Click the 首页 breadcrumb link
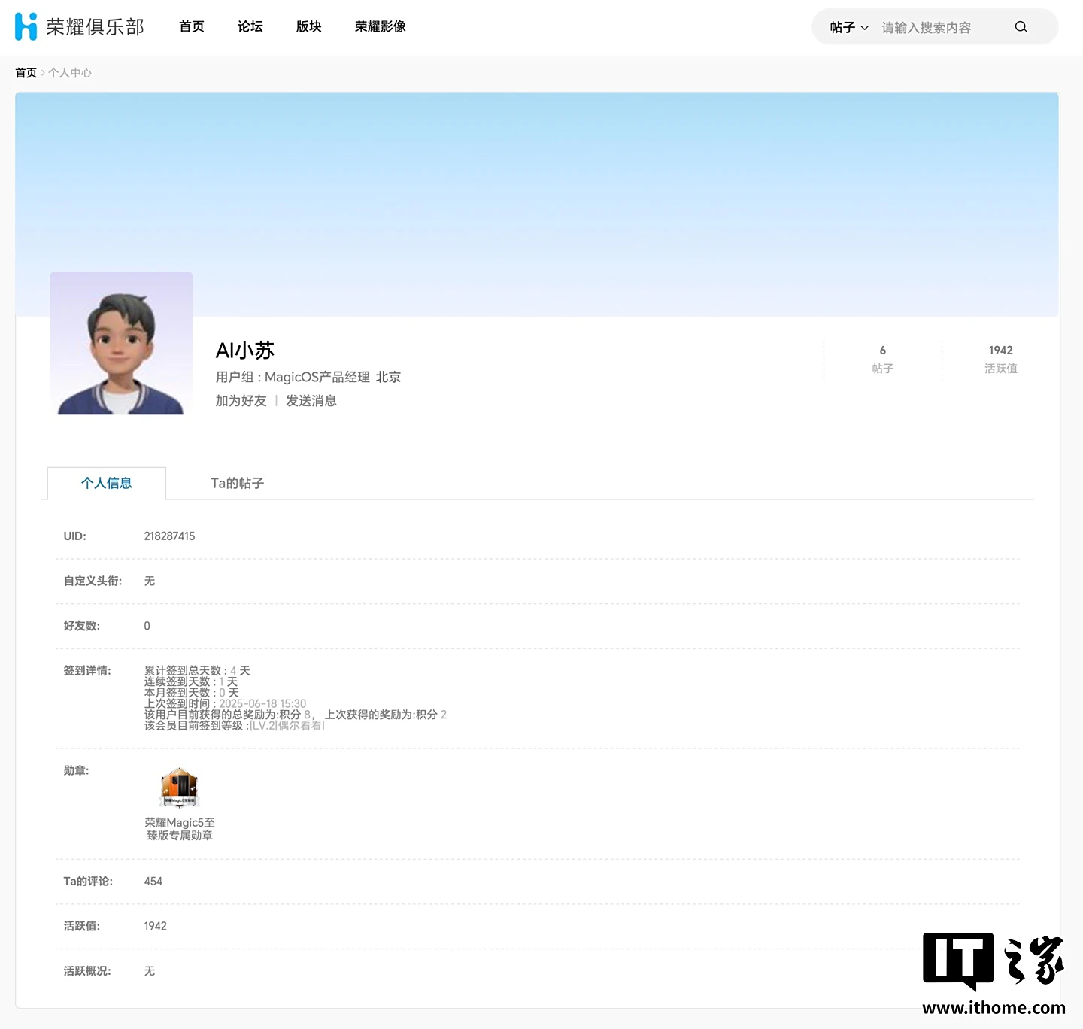The height and width of the screenshot is (1029, 1083). [26, 73]
